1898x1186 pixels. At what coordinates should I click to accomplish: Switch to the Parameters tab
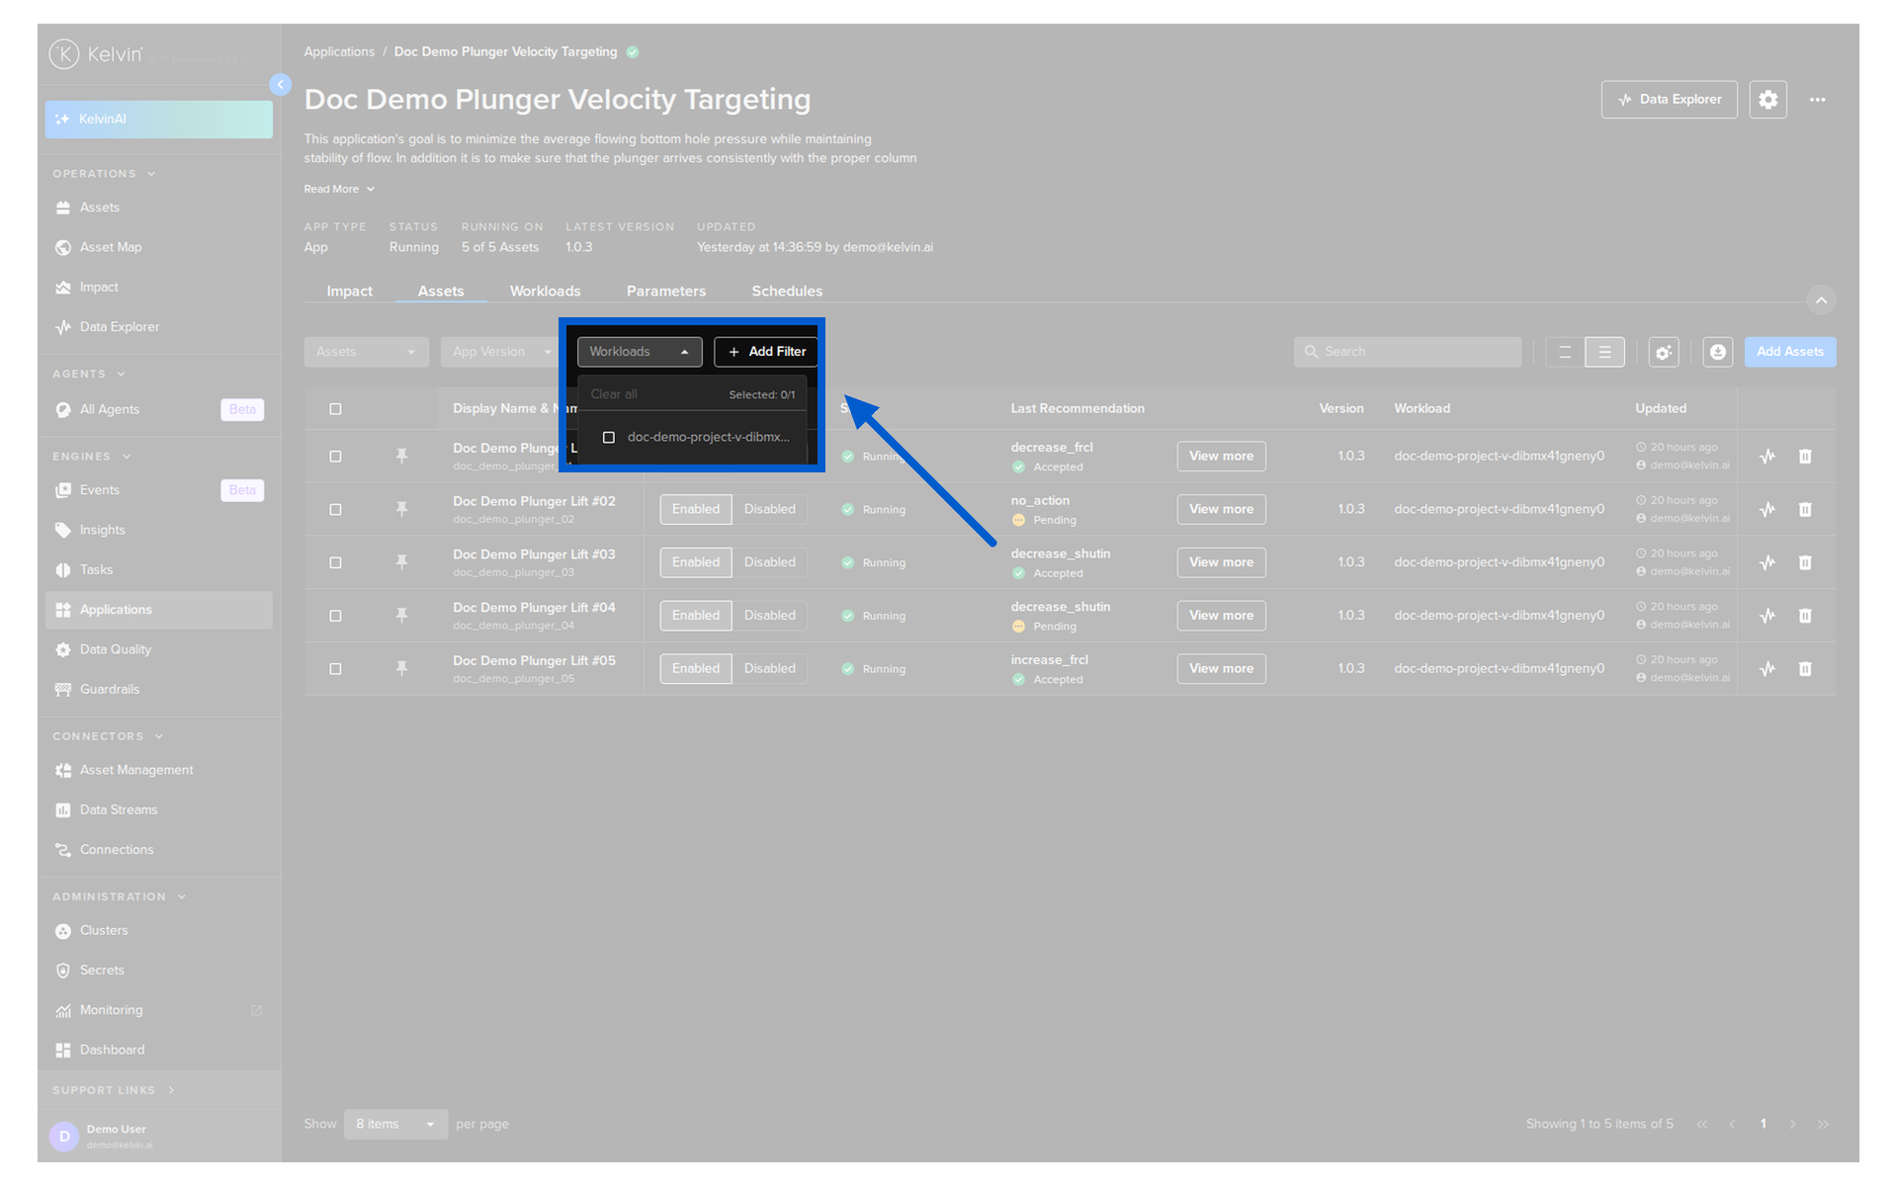(x=666, y=292)
